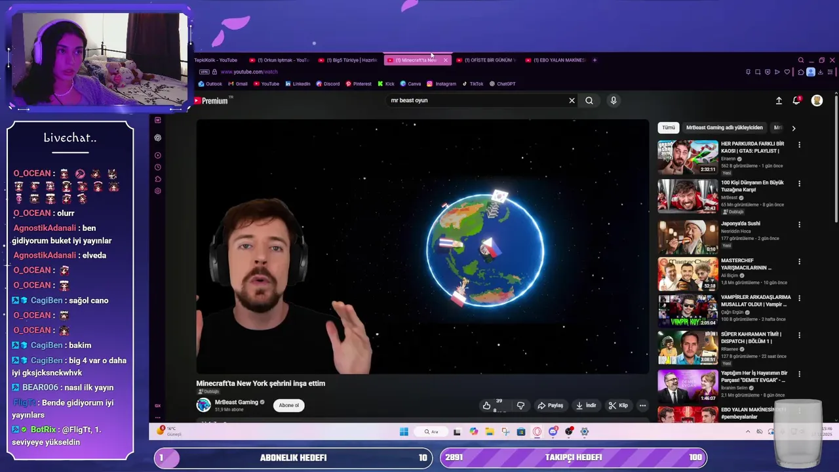This screenshot has height=472, width=839.
Task: Open the player icon in Opera sidebar
Action: click(x=158, y=155)
